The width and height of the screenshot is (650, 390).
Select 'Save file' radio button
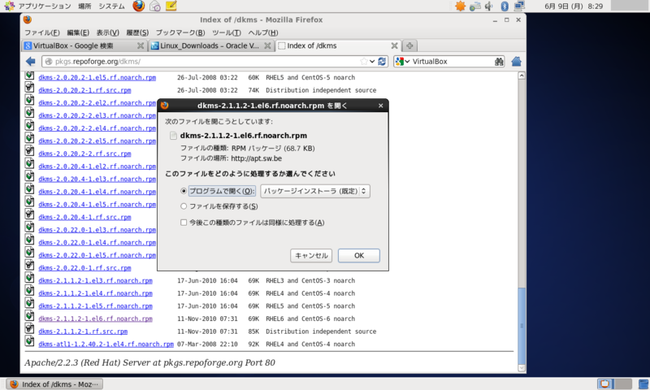tap(184, 206)
